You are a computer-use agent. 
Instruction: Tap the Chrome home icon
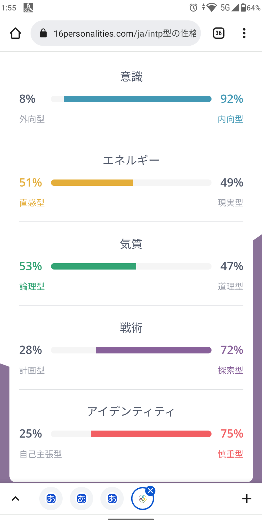click(15, 33)
